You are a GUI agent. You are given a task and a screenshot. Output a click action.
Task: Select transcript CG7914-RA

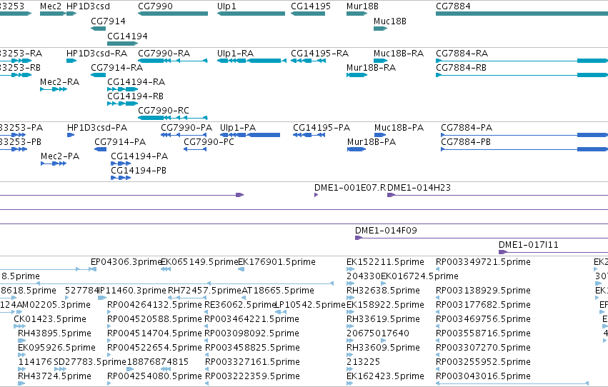(98, 75)
